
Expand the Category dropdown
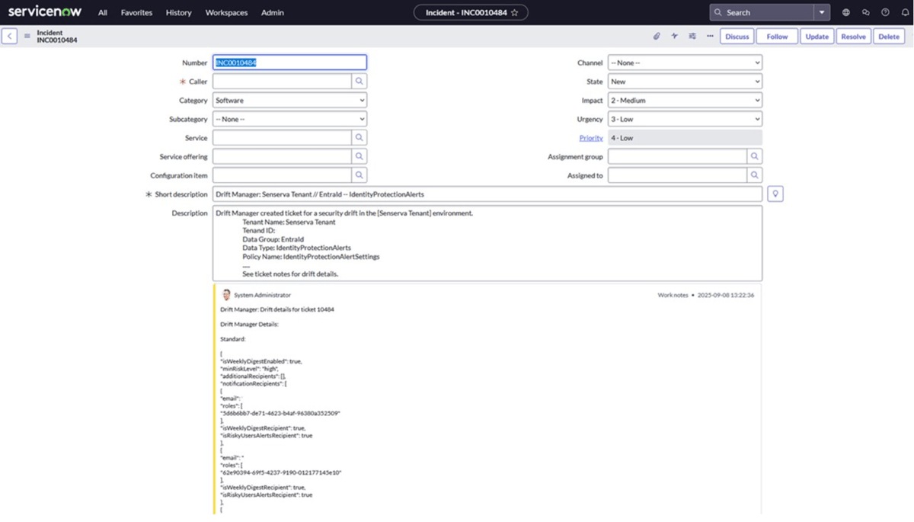pyautogui.click(x=289, y=101)
